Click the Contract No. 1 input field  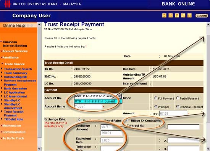[184, 127]
